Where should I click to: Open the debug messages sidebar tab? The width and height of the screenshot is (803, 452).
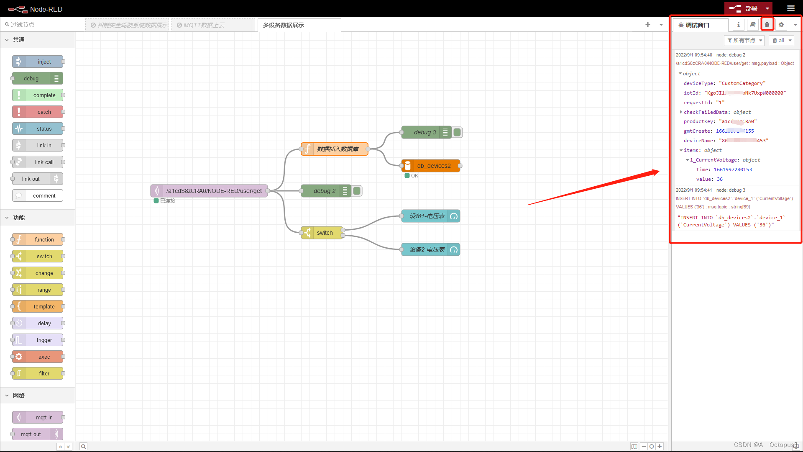pos(767,25)
